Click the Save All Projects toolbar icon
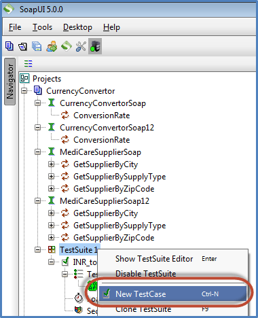The height and width of the screenshot is (318, 258). click(37, 46)
